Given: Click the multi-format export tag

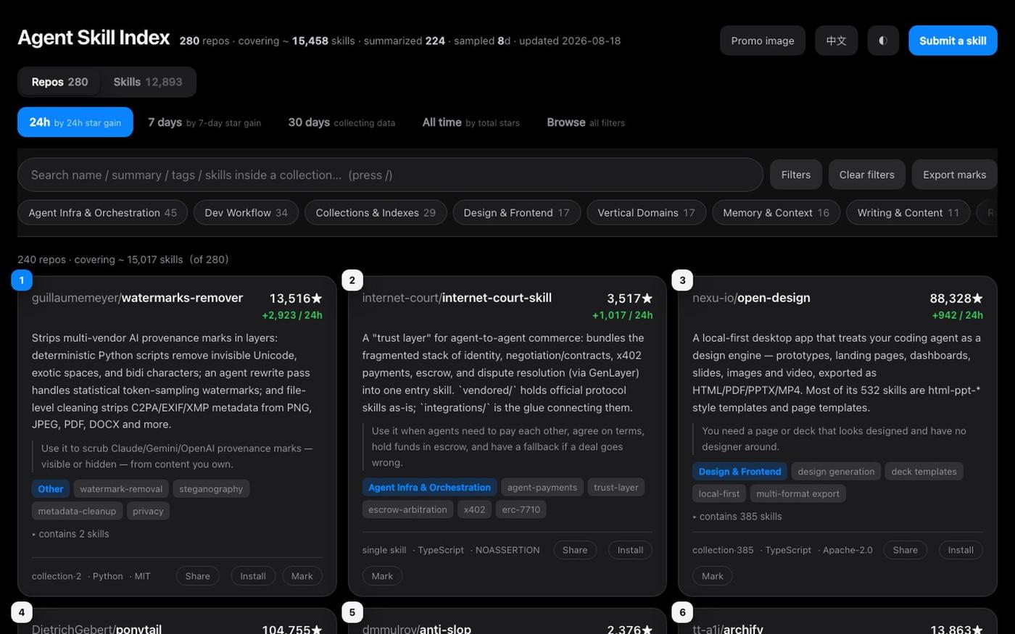Looking at the screenshot, I should coord(797,493).
